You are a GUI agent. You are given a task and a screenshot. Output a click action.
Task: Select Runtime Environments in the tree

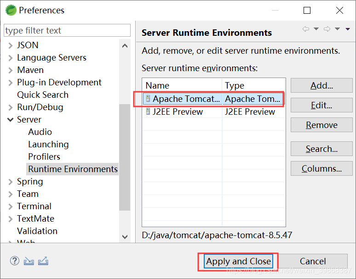tap(73, 169)
